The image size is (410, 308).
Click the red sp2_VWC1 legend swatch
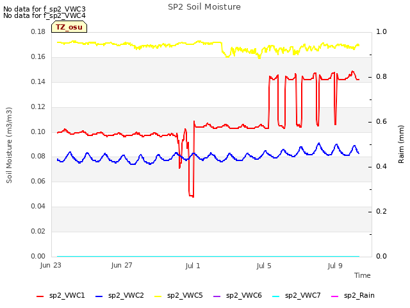coord(40,296)
